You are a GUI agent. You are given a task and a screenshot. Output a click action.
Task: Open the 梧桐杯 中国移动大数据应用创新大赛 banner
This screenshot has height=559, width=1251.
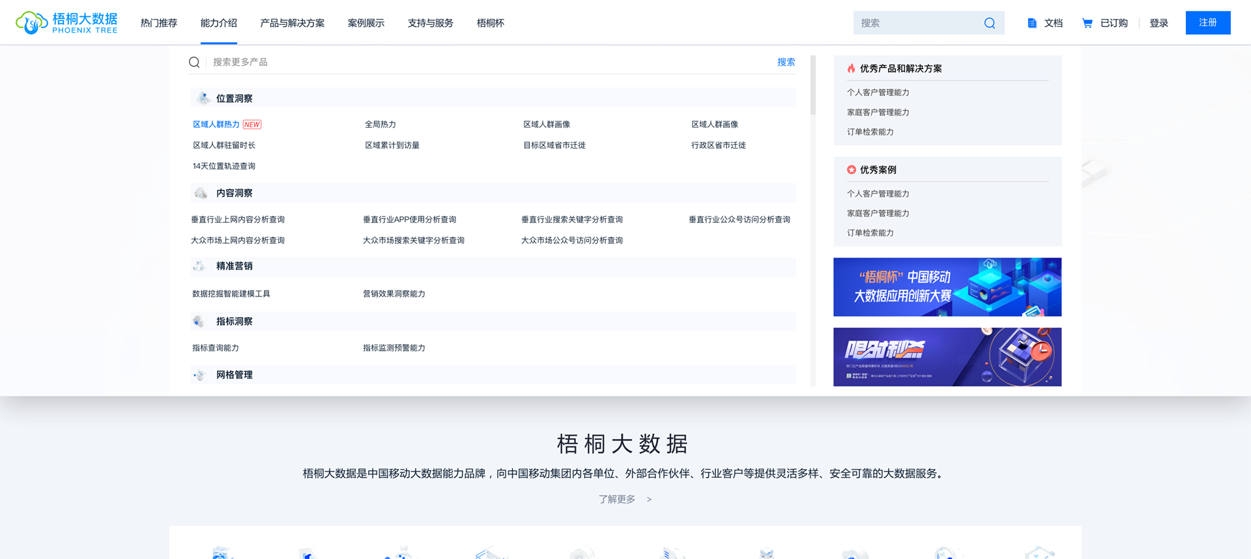947,287
